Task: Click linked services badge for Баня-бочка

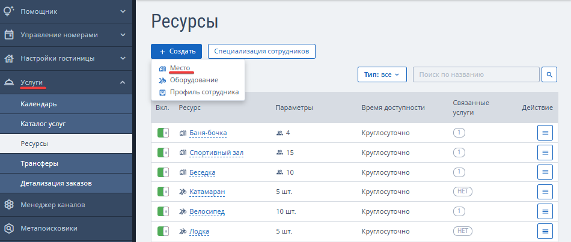Action: (459, 133)
